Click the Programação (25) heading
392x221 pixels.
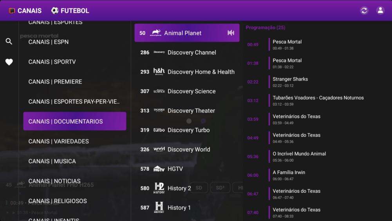coord(265,27)
